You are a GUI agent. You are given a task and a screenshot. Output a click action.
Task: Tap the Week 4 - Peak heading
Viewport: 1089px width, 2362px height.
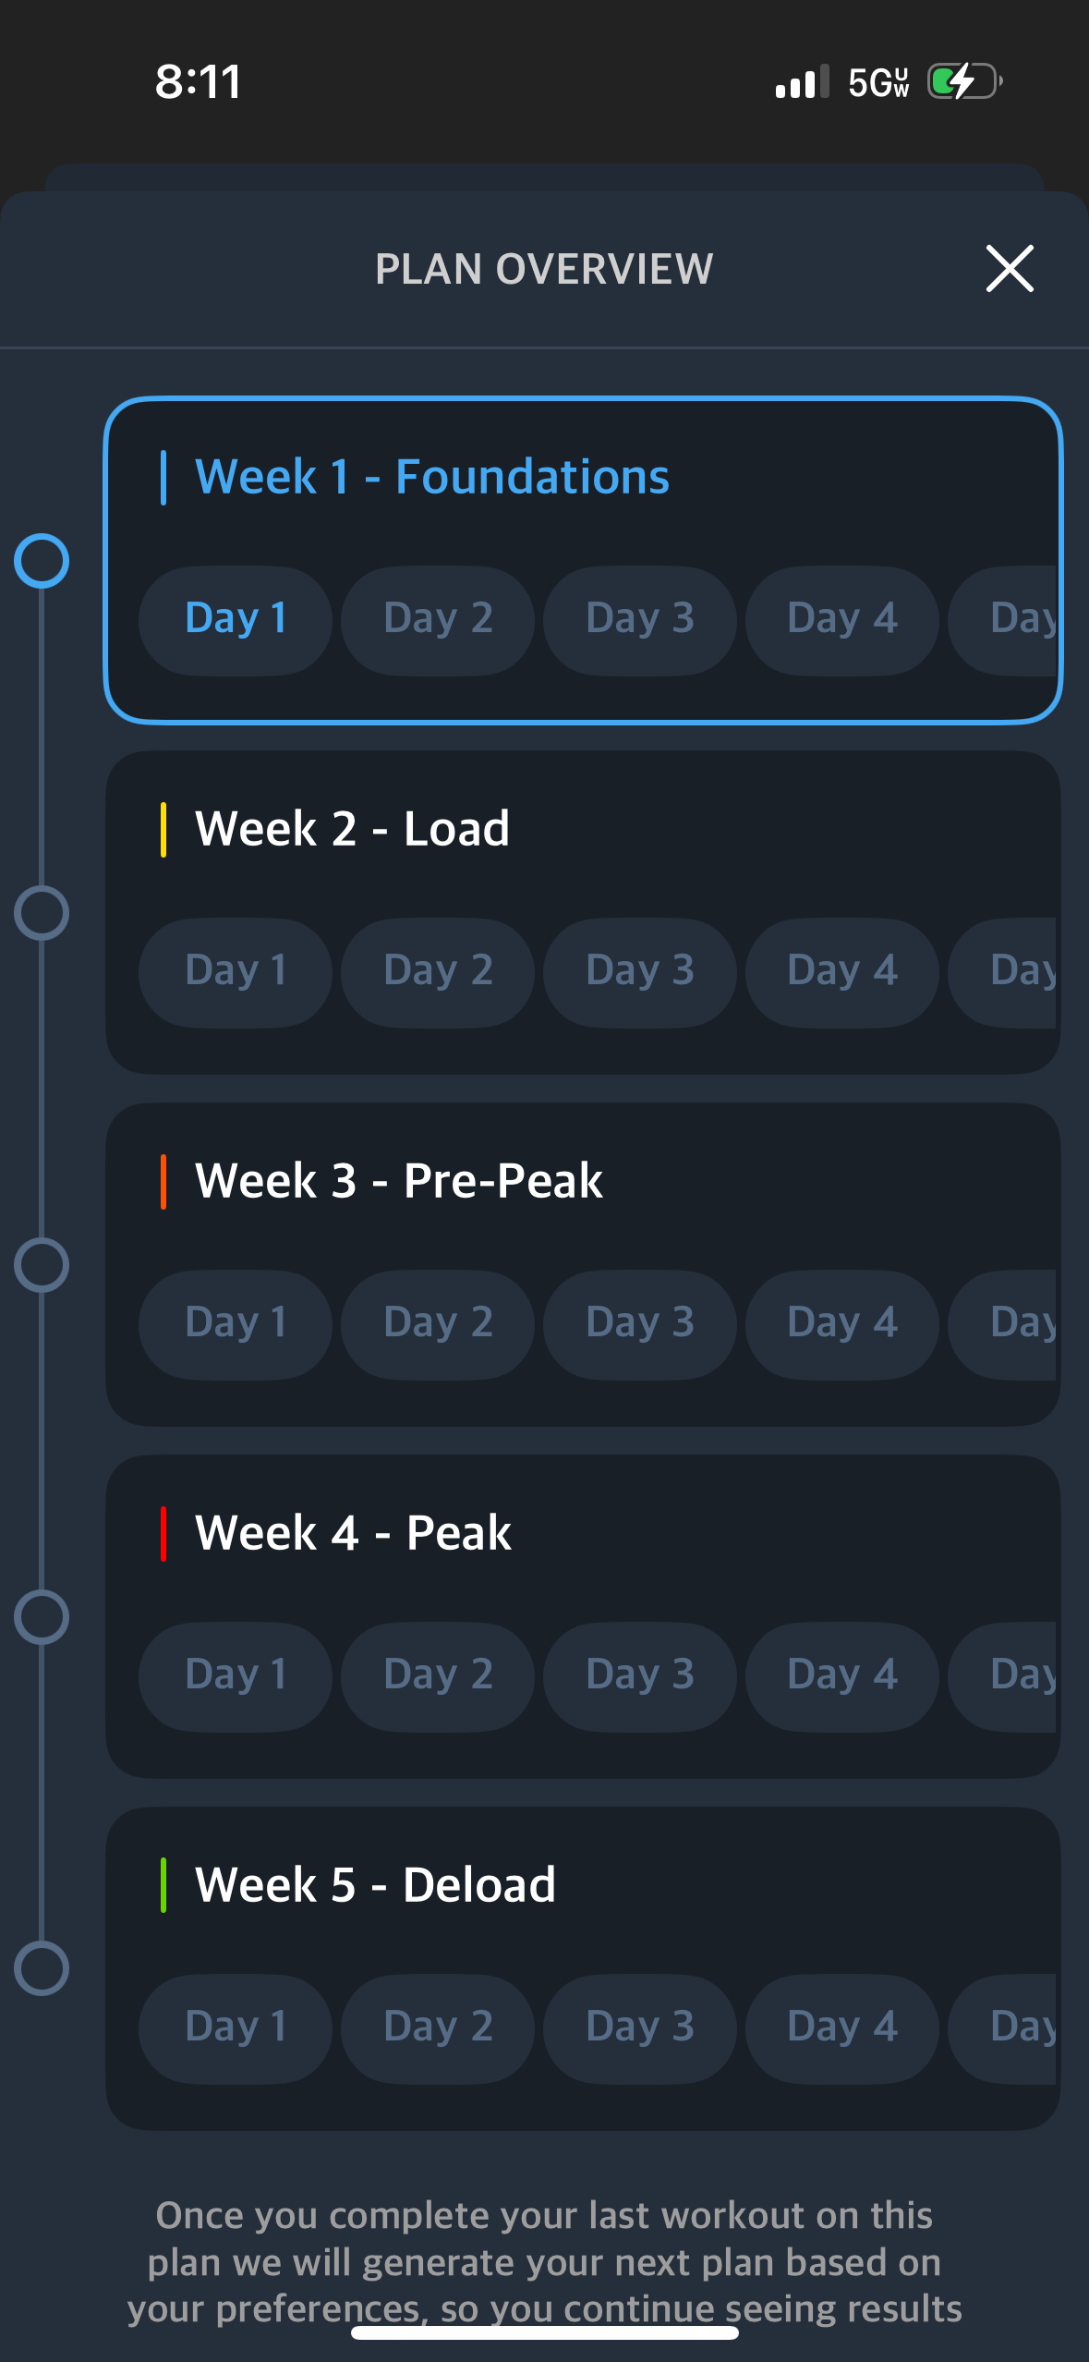353,1533
